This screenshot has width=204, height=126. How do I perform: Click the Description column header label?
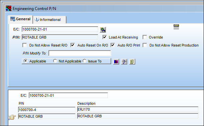pyautogui.click(x=86, y=103)
